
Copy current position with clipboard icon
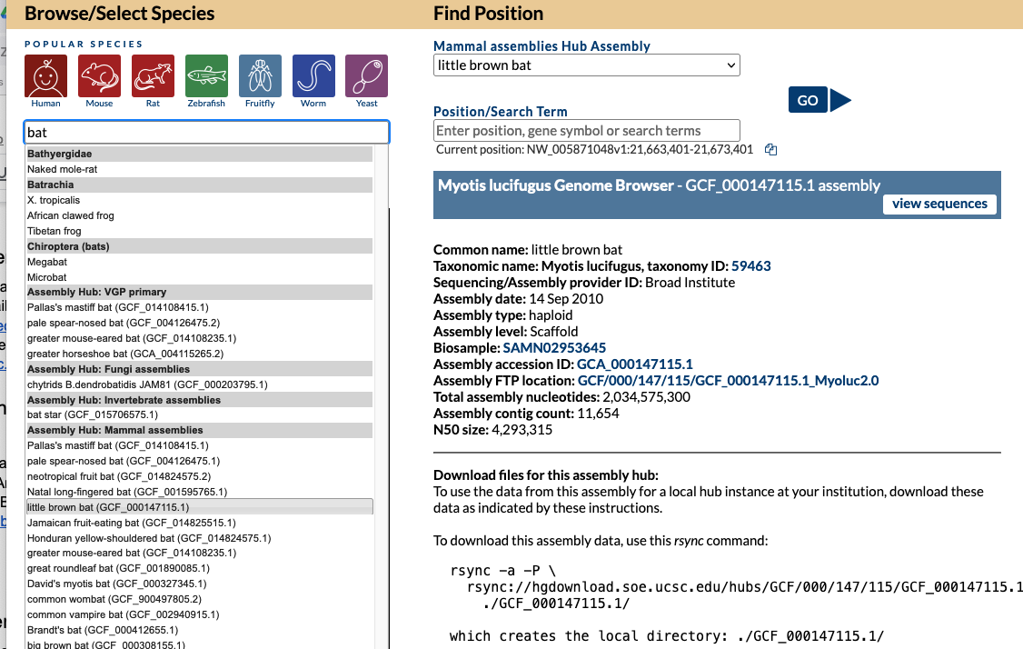(770, 149)
